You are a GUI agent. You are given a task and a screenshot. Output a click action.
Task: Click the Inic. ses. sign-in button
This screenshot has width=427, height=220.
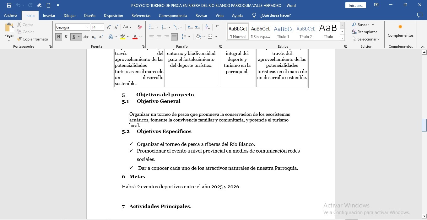click(355, 5)
